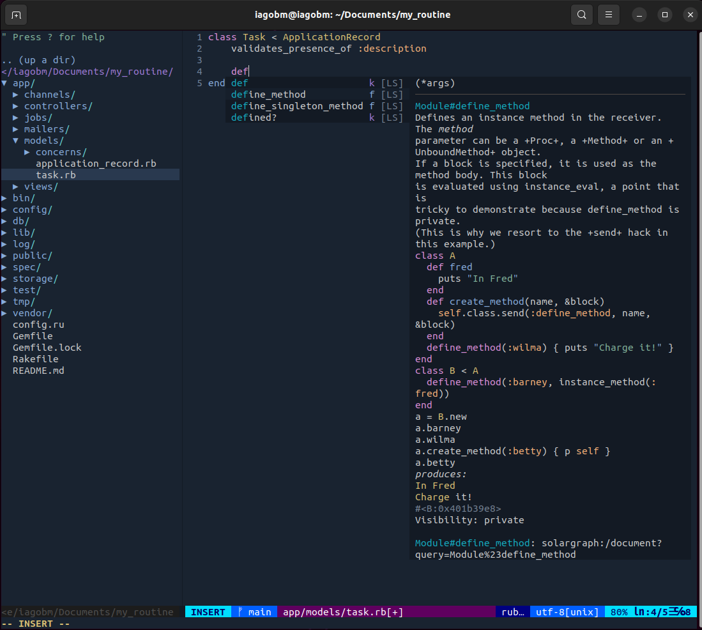The width and height of the screenshot is (702, 630).
Task: Select task.rb in the file tree
Action: (x=56, y=174)
